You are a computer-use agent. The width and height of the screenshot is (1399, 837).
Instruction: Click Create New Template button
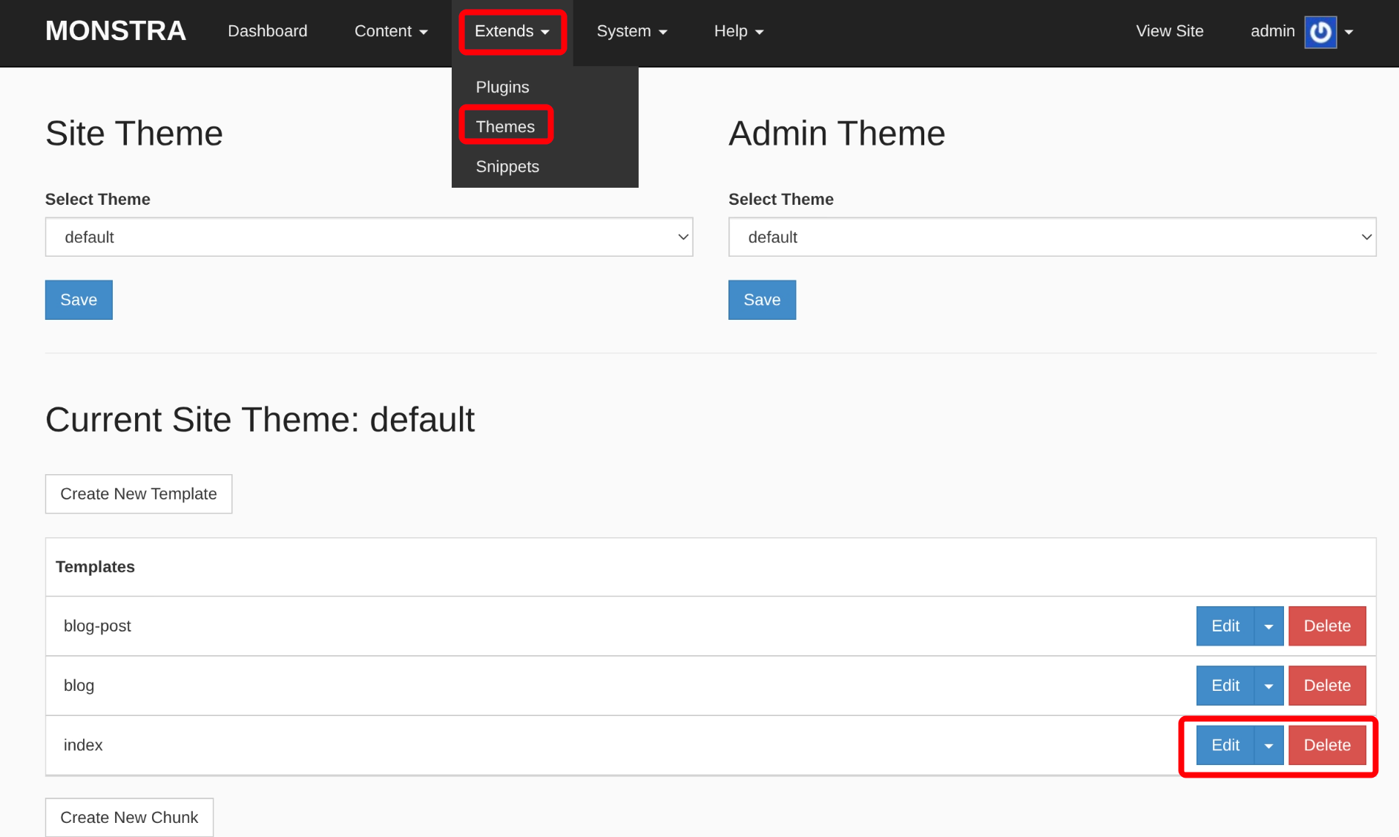pos(139,494)
